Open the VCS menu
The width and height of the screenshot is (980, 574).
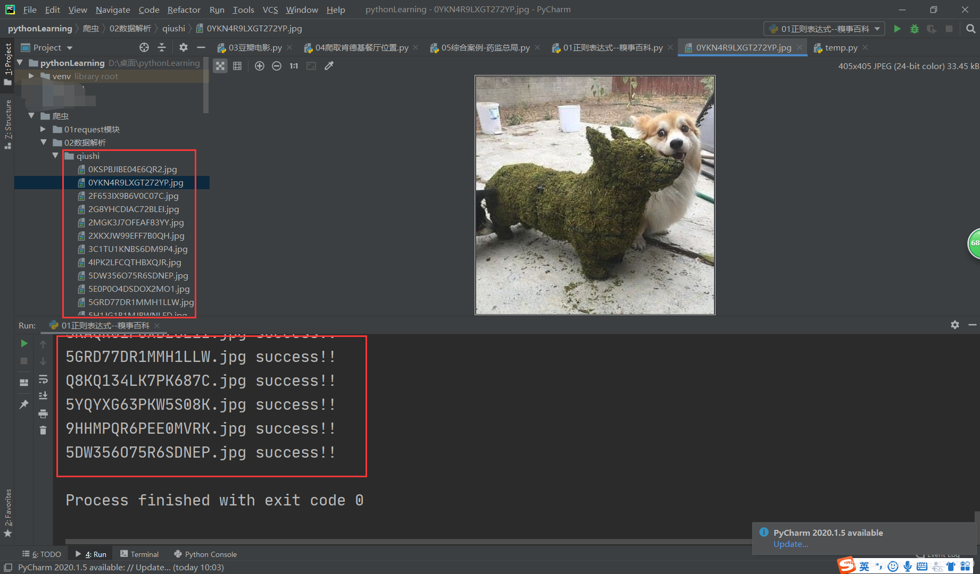click(270, 10)
